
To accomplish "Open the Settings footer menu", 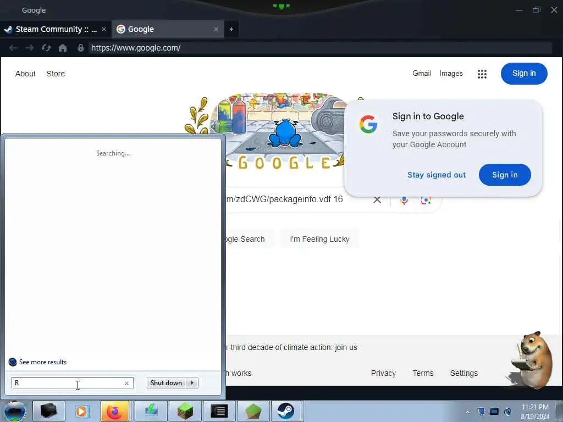I will click(464, 373).
